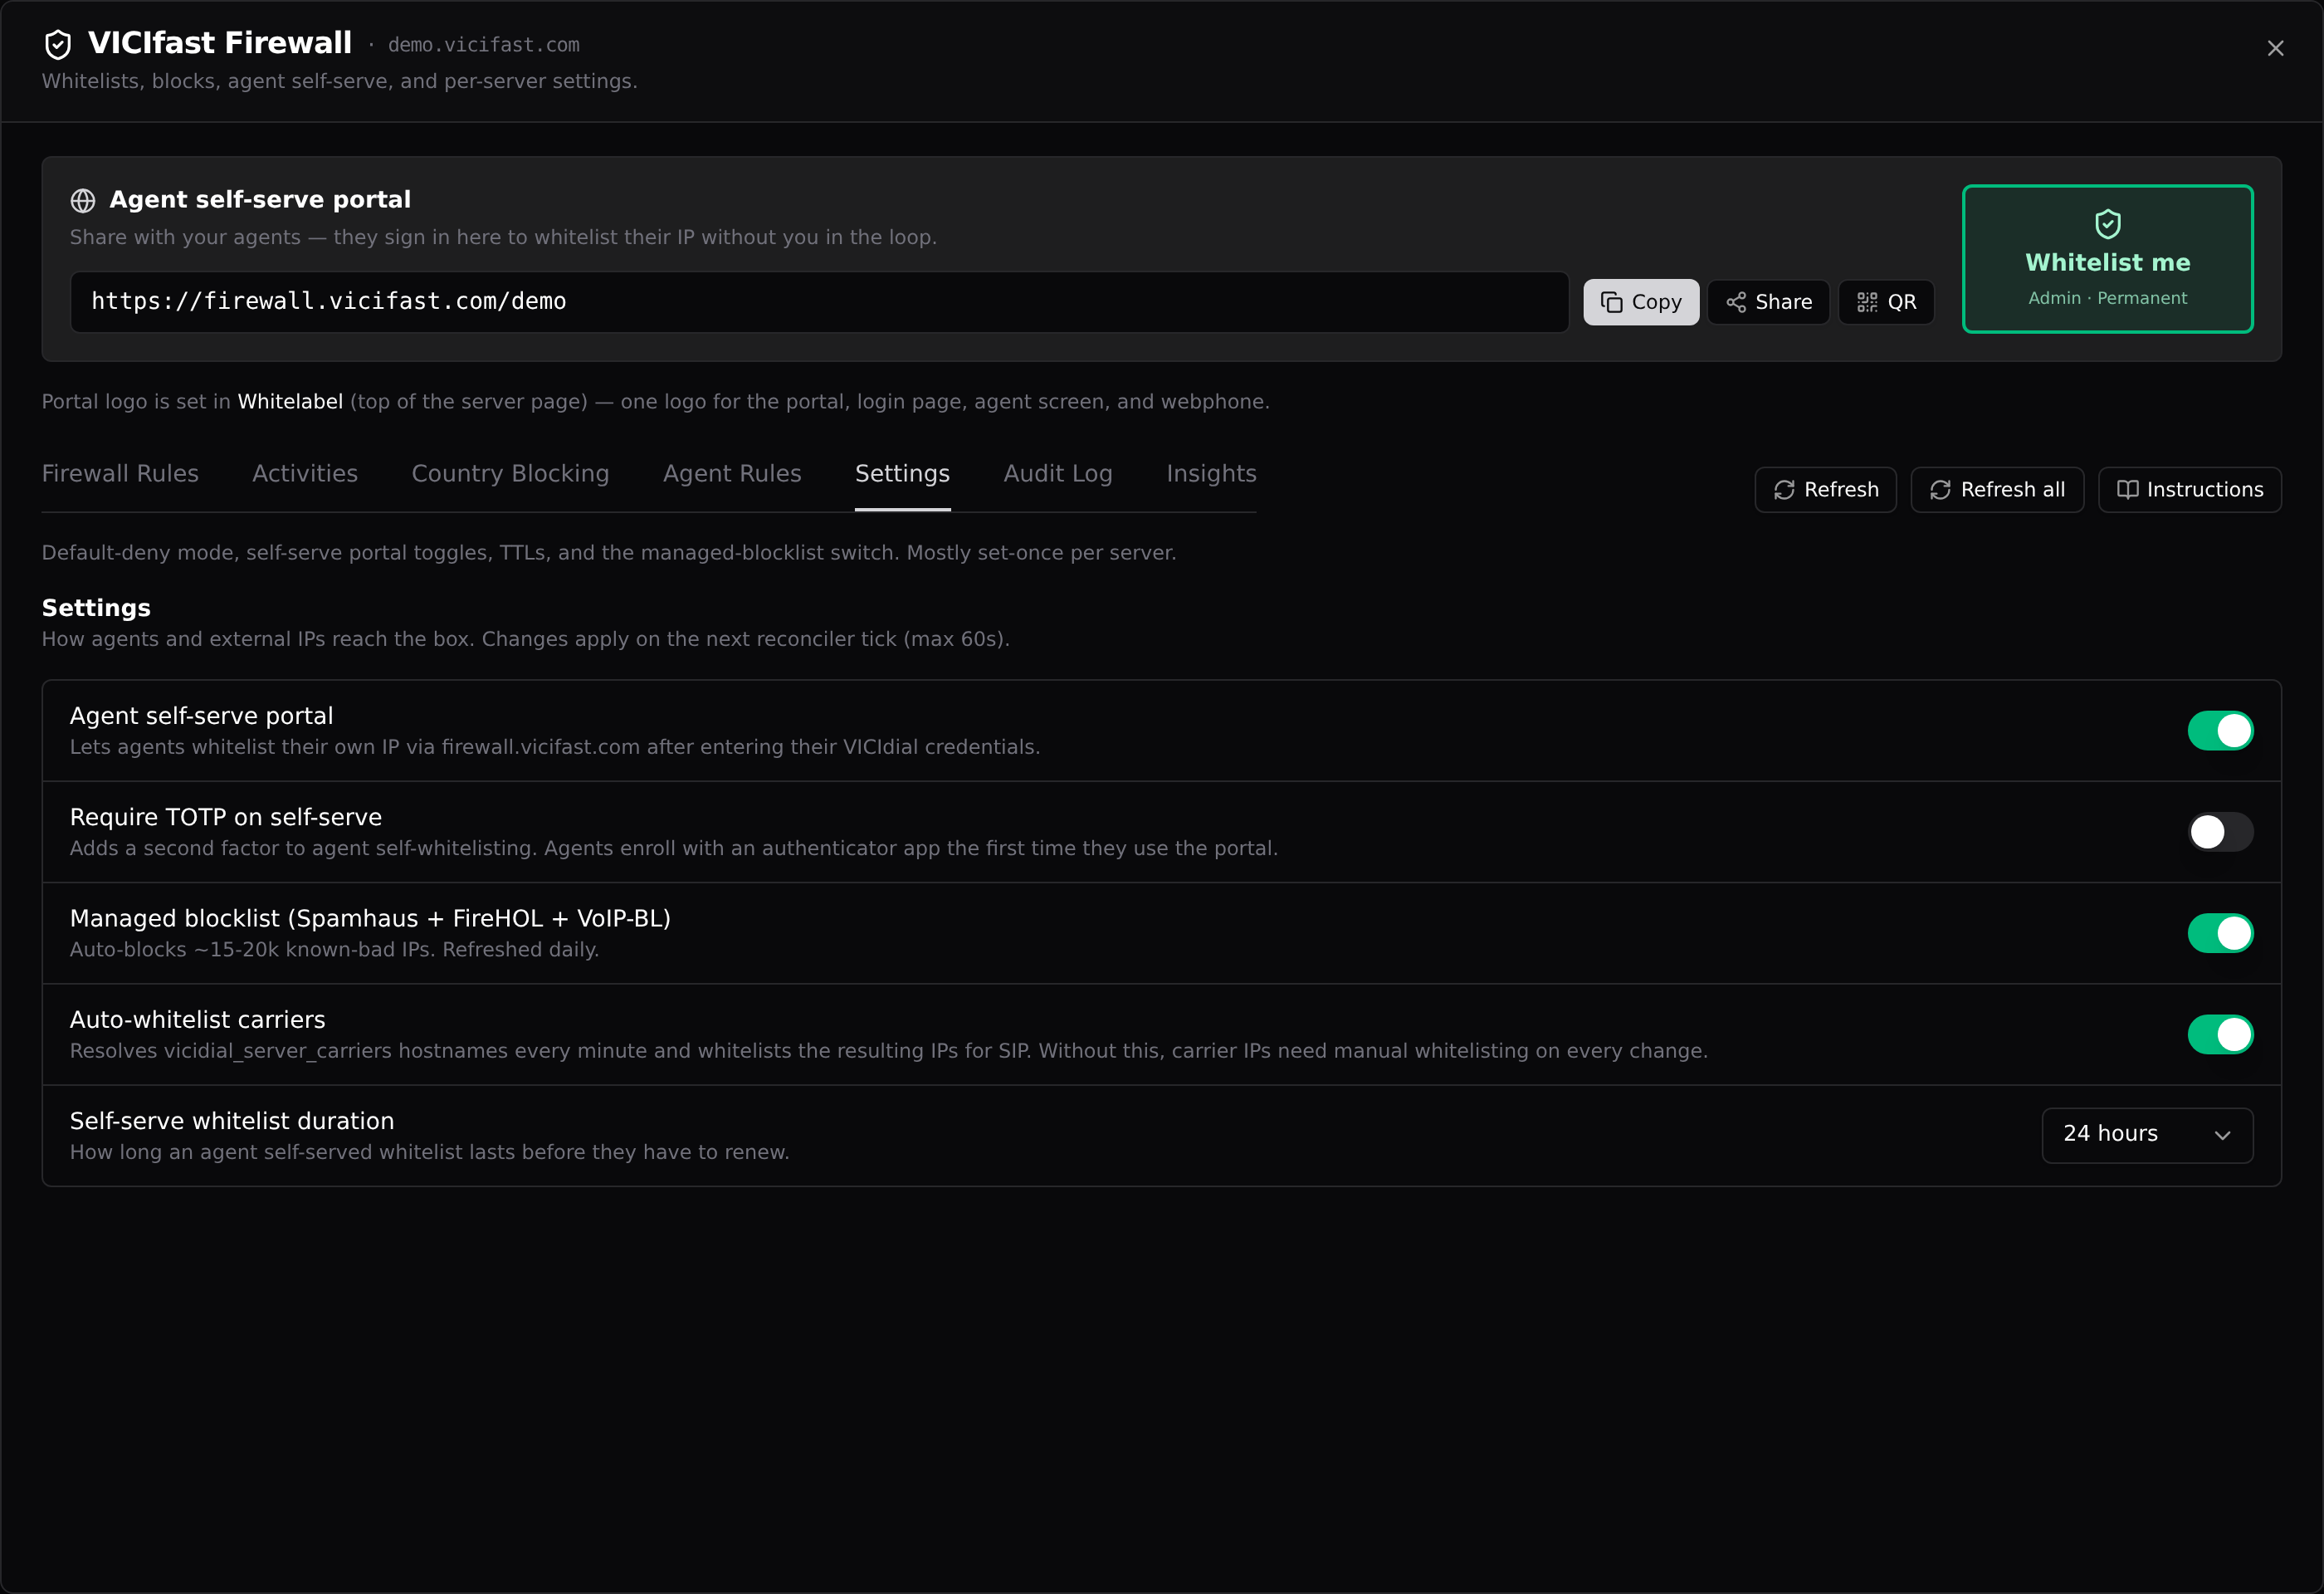The height and width of the screenshot is (1594, 2324).
Task: View the Insights tab
Action: (x=1211, y=473)
